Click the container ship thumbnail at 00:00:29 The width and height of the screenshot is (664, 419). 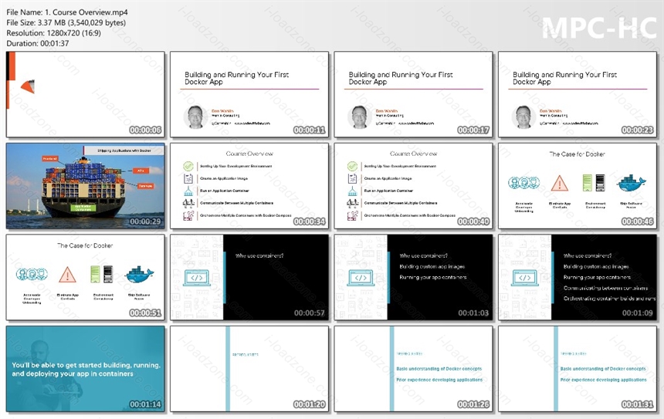(85, 186)
